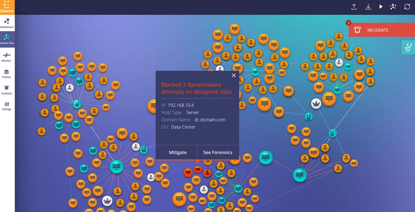Click the download icon in top bar
This screenshot has height=212, width=415.
(x=368, y=7)
